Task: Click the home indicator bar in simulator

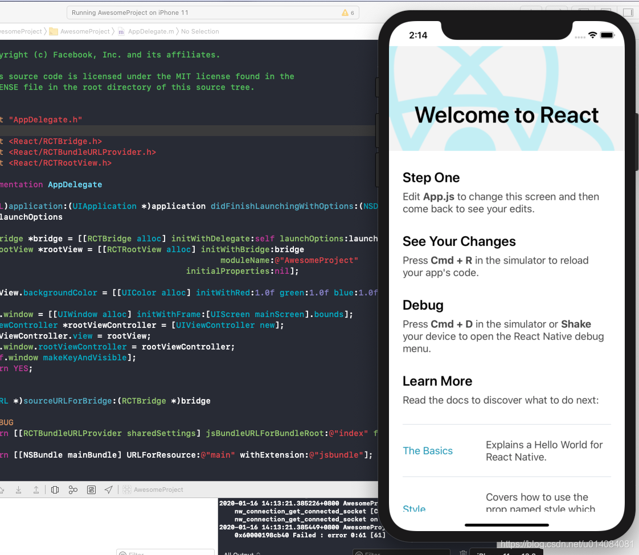Action: click(506, 525)
